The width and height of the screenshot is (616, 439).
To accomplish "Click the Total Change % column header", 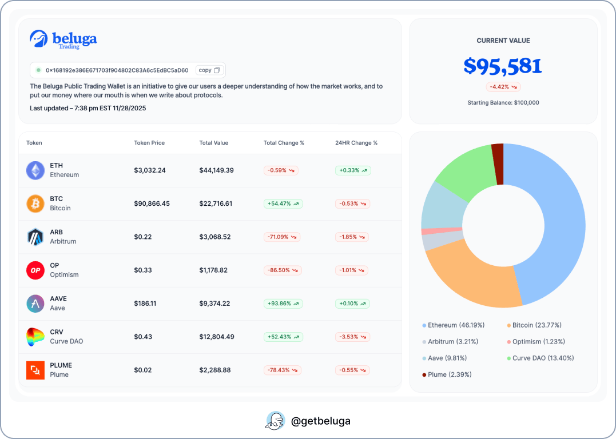I will (x=284, y=143).
